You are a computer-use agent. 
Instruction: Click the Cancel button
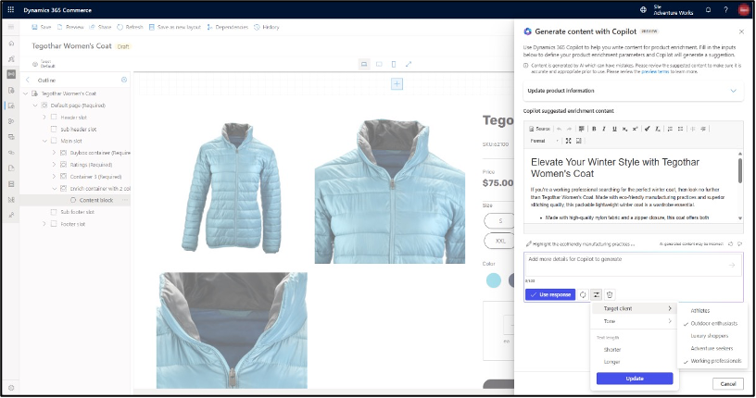click(727, 384)
